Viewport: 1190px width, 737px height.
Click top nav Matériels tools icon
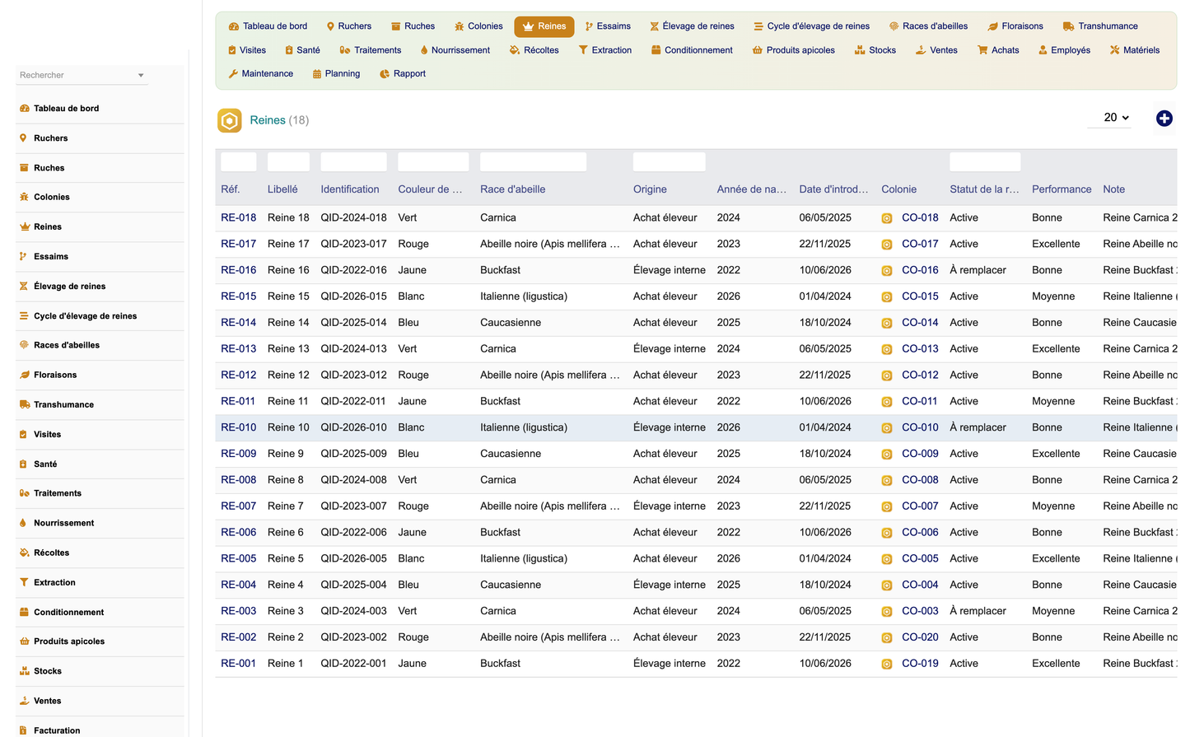(1115, 50)
